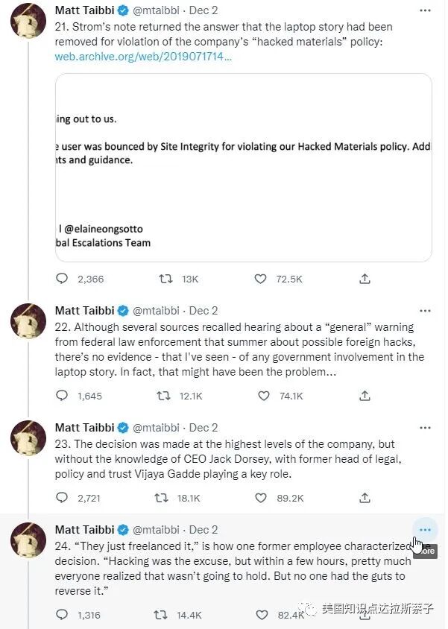Screen dimensions: 448x629
Task: Open More menu on tweet 22
Action: click(x=425, y=311)
